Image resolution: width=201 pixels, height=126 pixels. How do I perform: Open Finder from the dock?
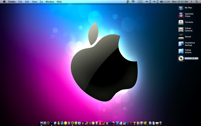pos(41,123)
